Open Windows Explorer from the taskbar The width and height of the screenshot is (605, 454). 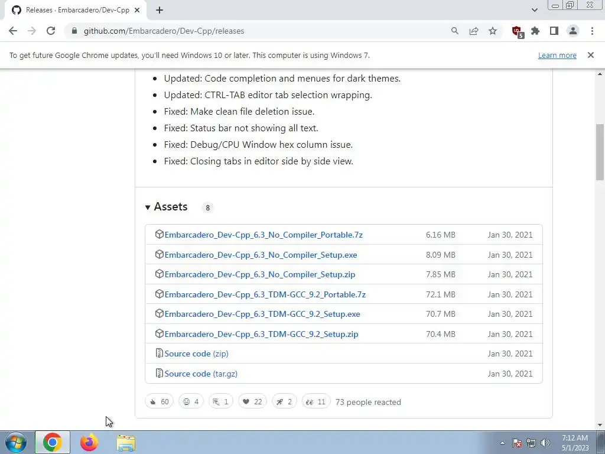coord(126,442)
